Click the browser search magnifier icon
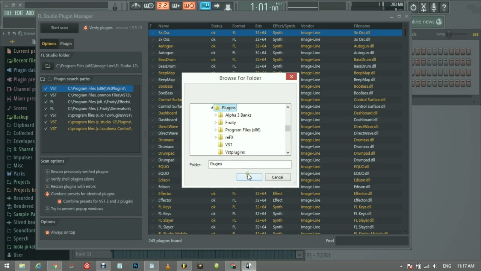The height and width of the screenshot is (271, 481). pos(20,33)
